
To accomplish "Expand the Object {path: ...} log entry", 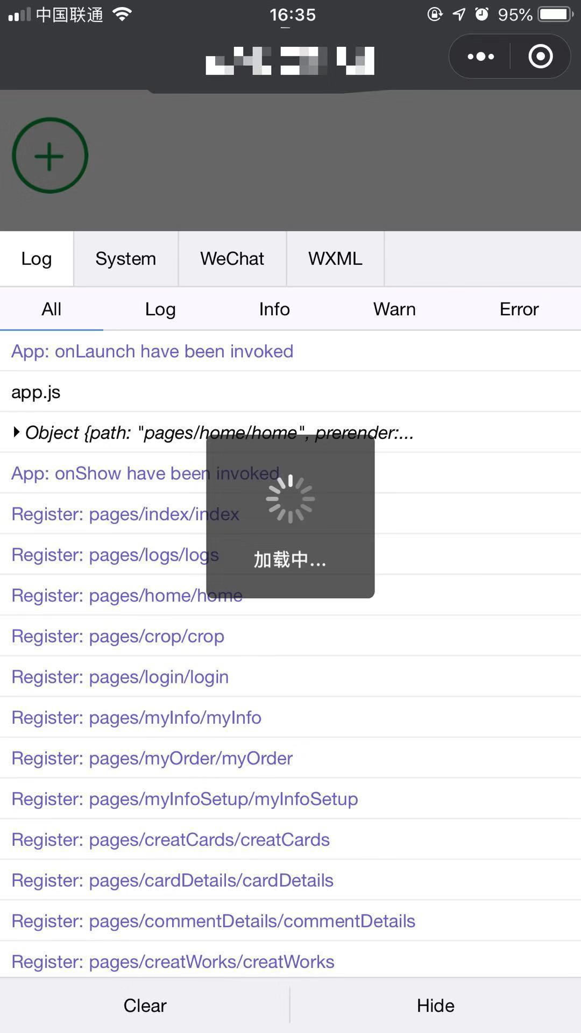I will click(290, 433).
